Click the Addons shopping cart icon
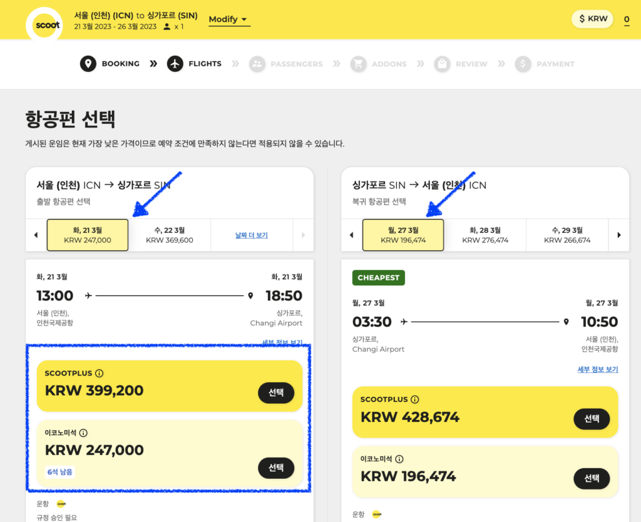The height and width of the screenshot is (522, 641). (358, 64)
